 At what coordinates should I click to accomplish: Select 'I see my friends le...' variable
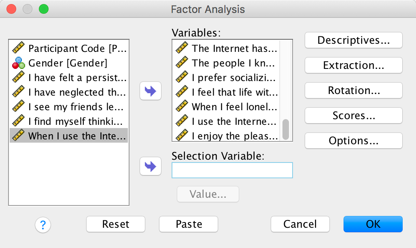(x=77, y=107)
